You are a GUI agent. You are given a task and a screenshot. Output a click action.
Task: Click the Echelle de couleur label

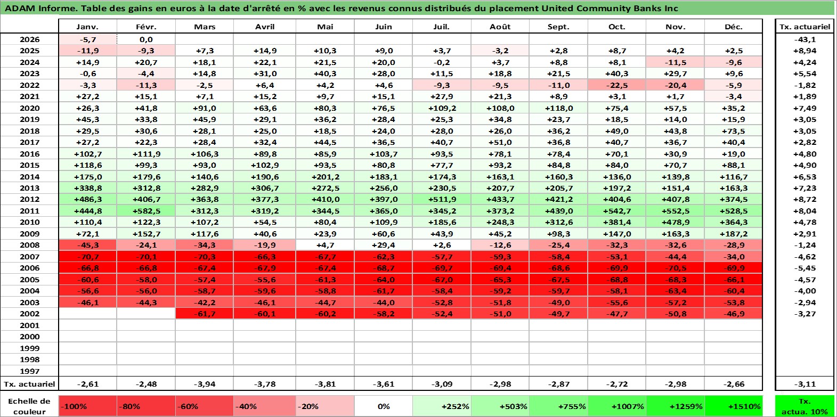pyautogui.click(x=29, y=406)
